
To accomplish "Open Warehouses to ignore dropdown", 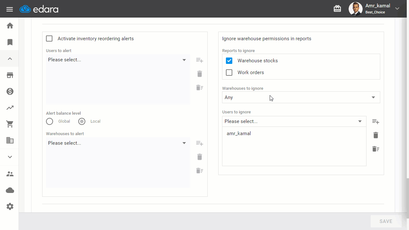I will [x=301, y=97].
